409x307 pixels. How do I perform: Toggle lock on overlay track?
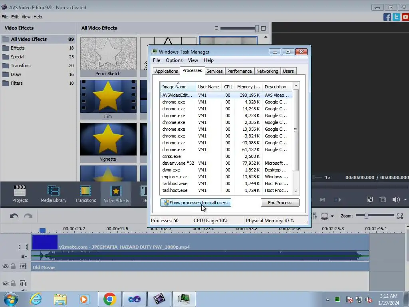13,283
